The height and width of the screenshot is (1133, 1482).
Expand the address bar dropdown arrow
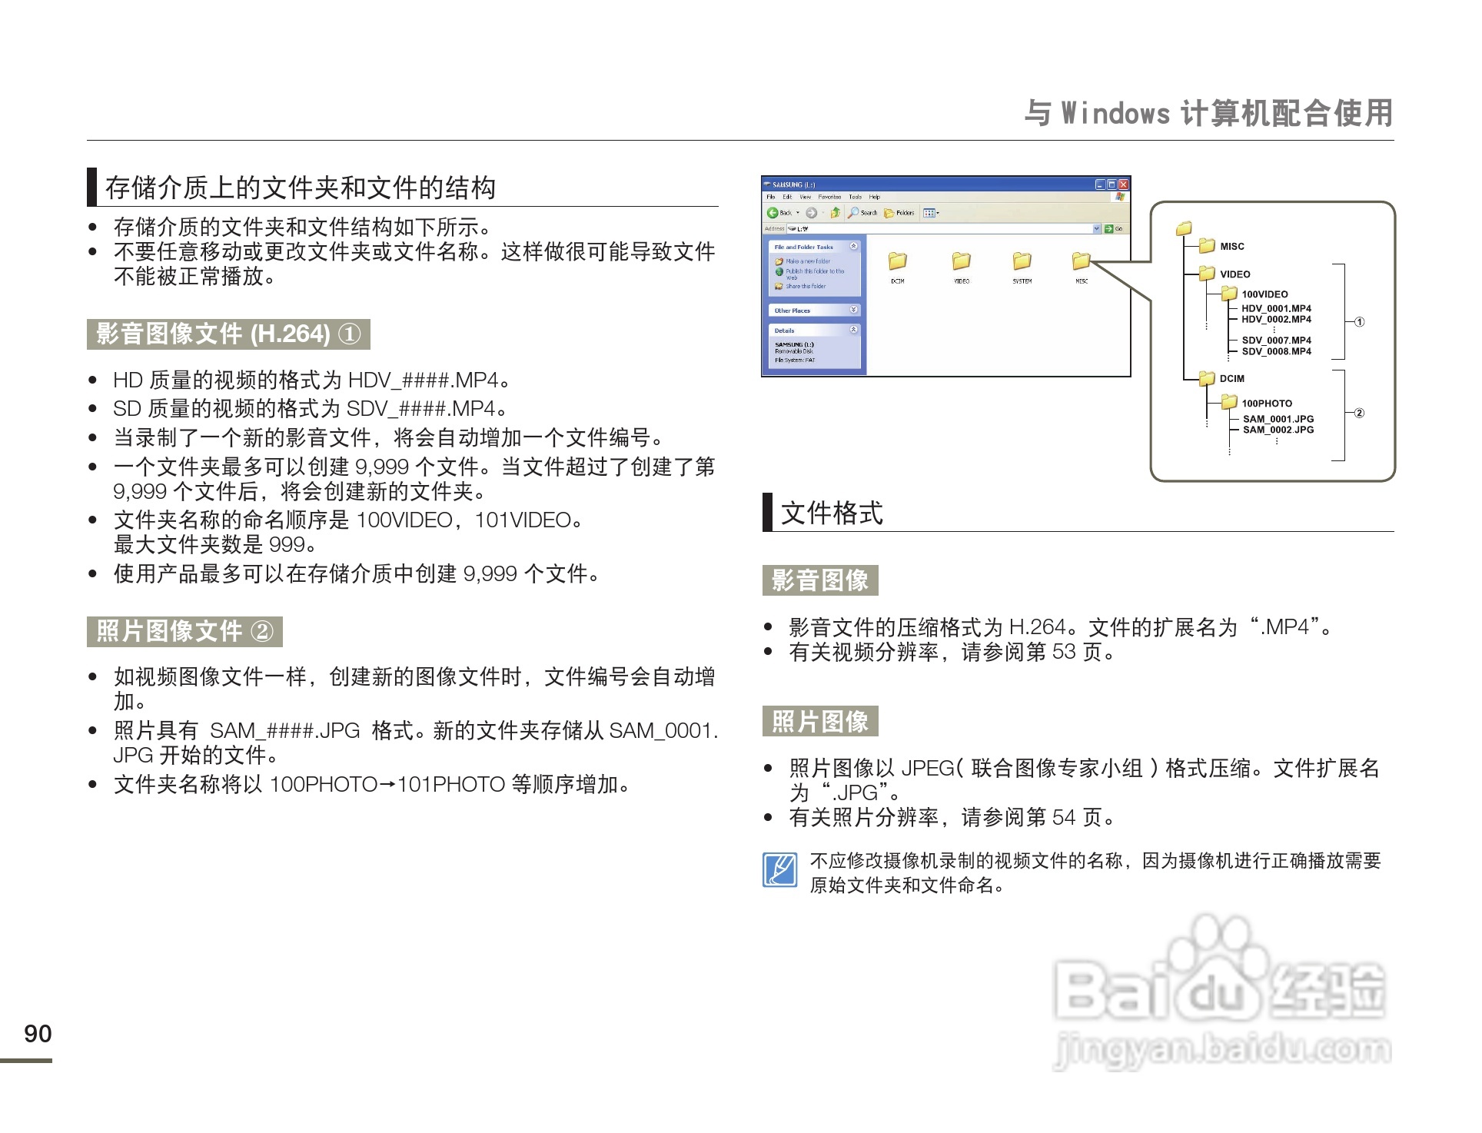tap(1097, 228)
